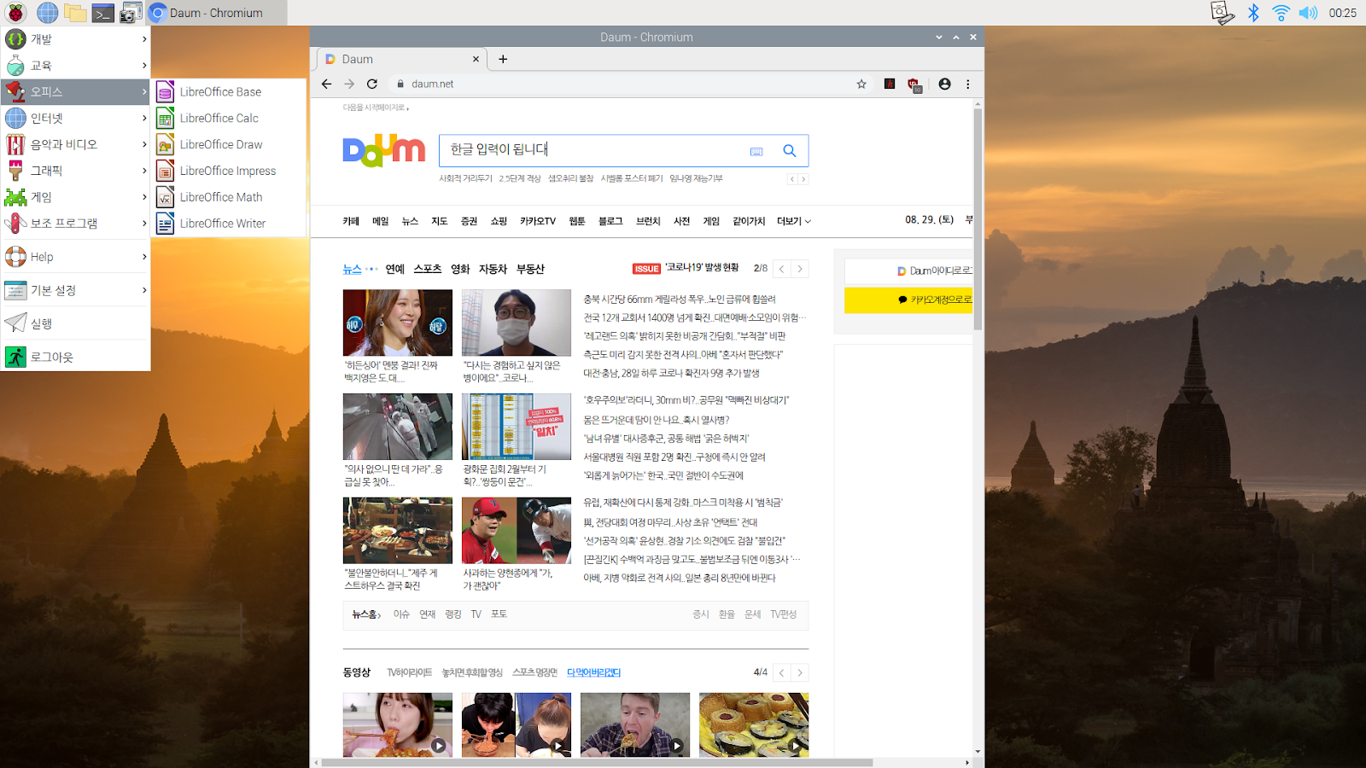Launch LibreOffice Base
This screenshot has width=1366, height=768.
click(229, 91)
